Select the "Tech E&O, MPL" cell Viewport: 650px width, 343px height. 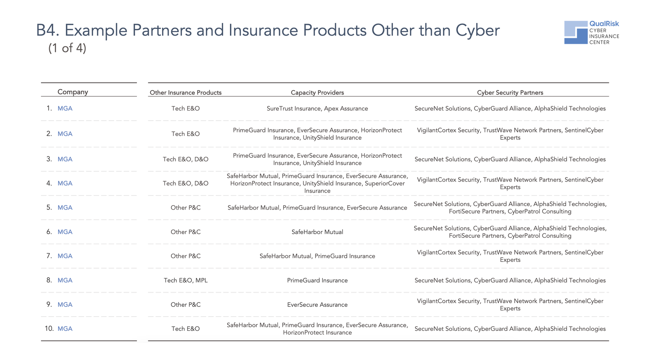point(186,280)
